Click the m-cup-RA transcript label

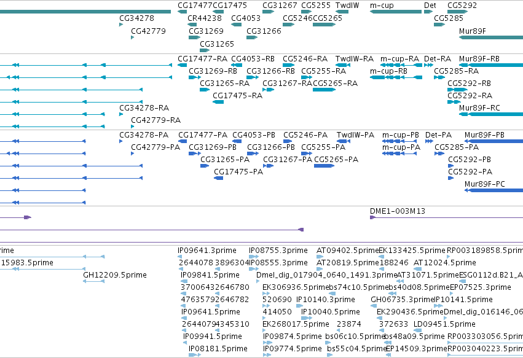click(399, 59)
